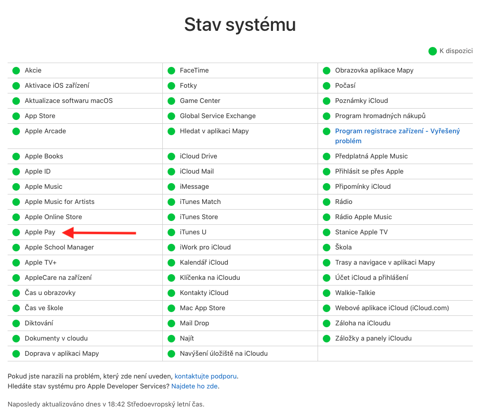Click the status icon beside Mac App Store
This screenshot has width=497, height=415.
tap(171, 308)
